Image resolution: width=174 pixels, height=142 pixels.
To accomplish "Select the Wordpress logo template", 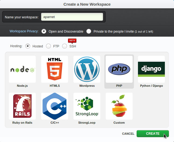I will [x=87, y=69].
